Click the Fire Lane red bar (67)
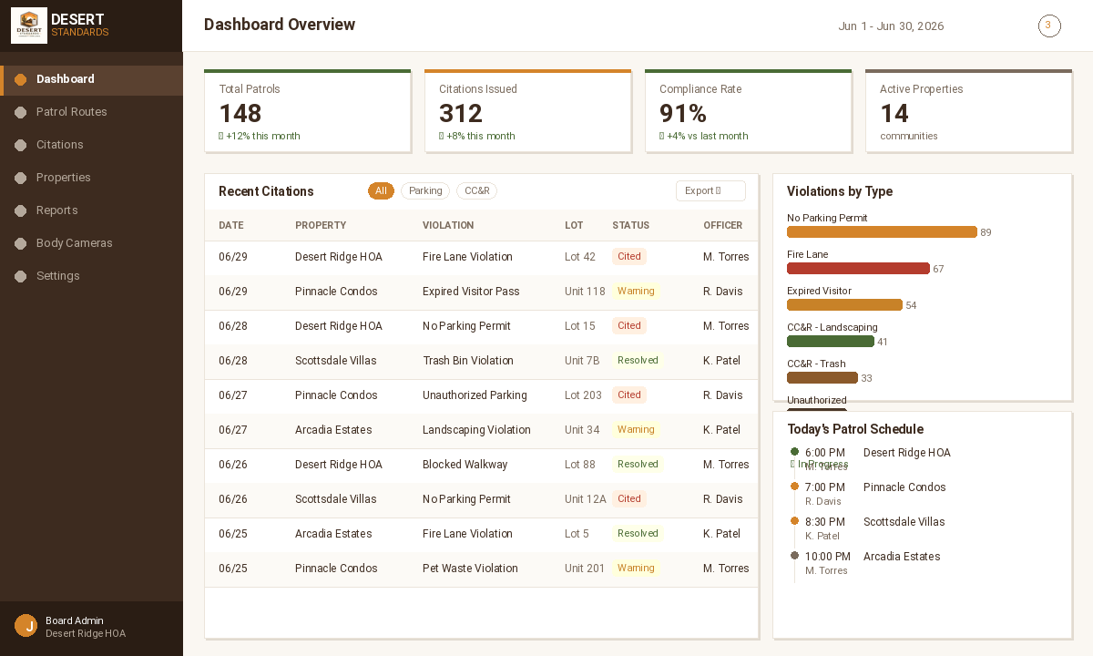This screenshot has width=1093, height=656. coord(858,269)
